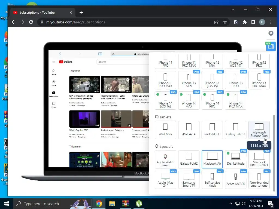Pick the iPhone 14 PRO MAX device
The width and height of the screenshot is (279, 209).
[236, 101]
